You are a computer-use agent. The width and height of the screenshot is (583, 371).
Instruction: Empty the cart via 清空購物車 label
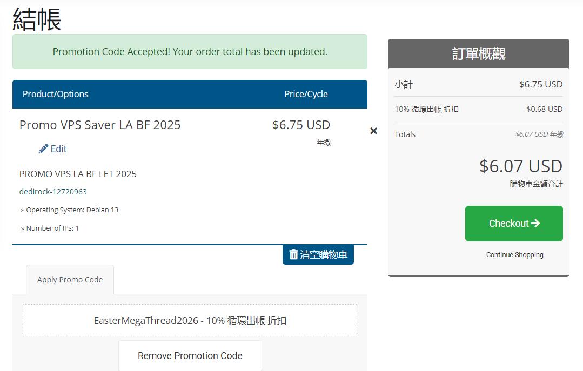point(323,255)
